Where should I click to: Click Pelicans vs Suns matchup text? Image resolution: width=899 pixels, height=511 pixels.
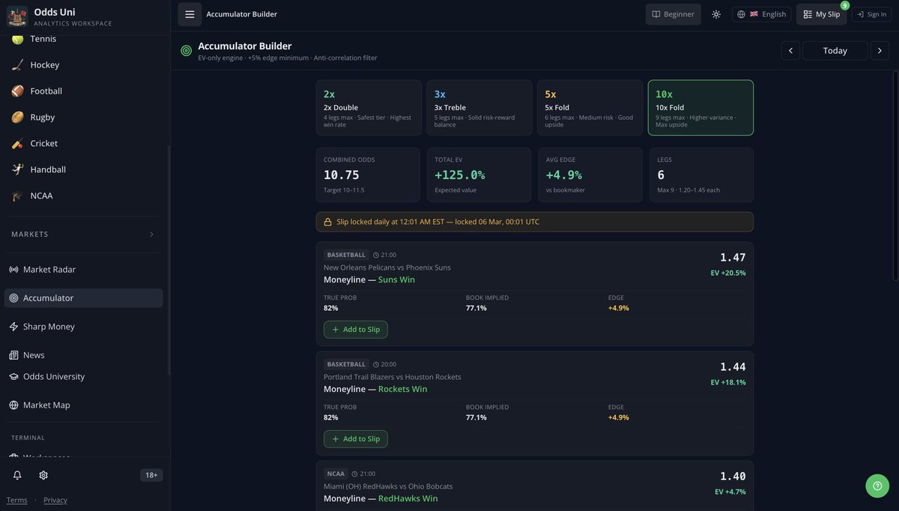click(387, 267)
